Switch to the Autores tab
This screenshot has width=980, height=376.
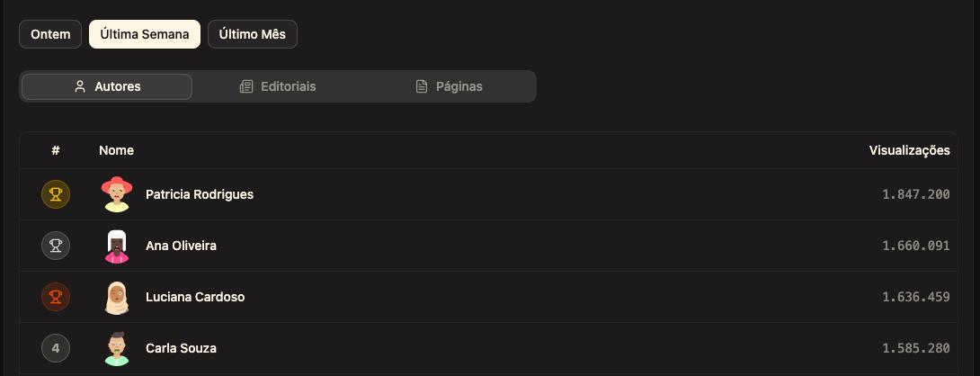tap(107, 86)
